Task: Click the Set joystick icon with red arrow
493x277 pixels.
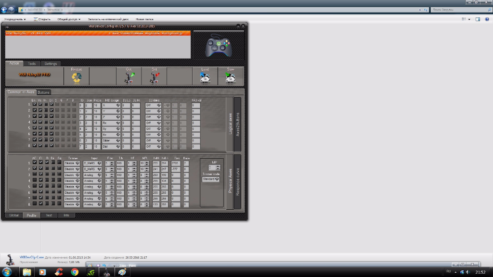Action: pyautogui.click(x=155, y=78)
